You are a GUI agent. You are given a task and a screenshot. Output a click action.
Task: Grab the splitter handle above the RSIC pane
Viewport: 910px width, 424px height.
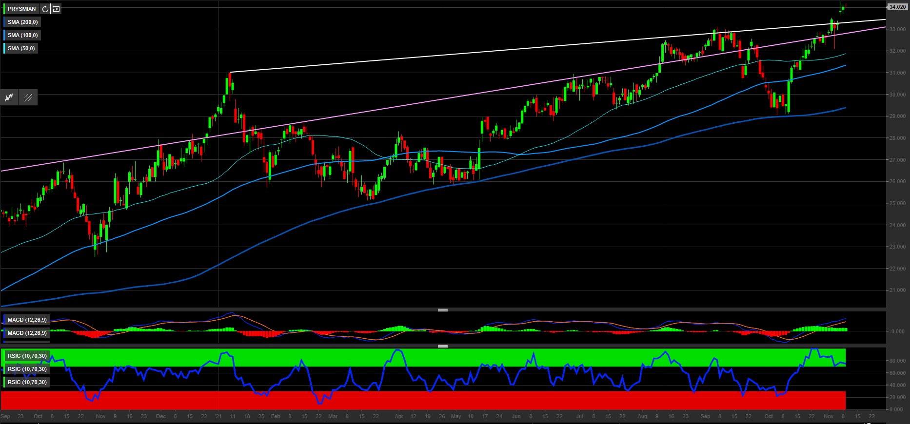(x=443, y=346)
